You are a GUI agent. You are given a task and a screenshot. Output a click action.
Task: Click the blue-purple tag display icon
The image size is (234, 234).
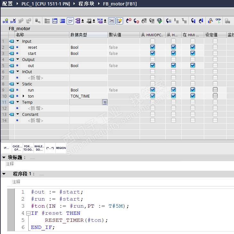pyautogui.click(x=100, y=21)
